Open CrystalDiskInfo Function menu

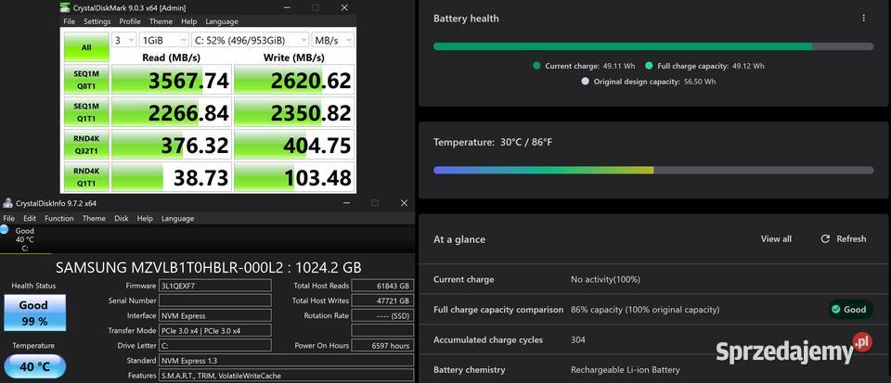[x=59, y=219]
